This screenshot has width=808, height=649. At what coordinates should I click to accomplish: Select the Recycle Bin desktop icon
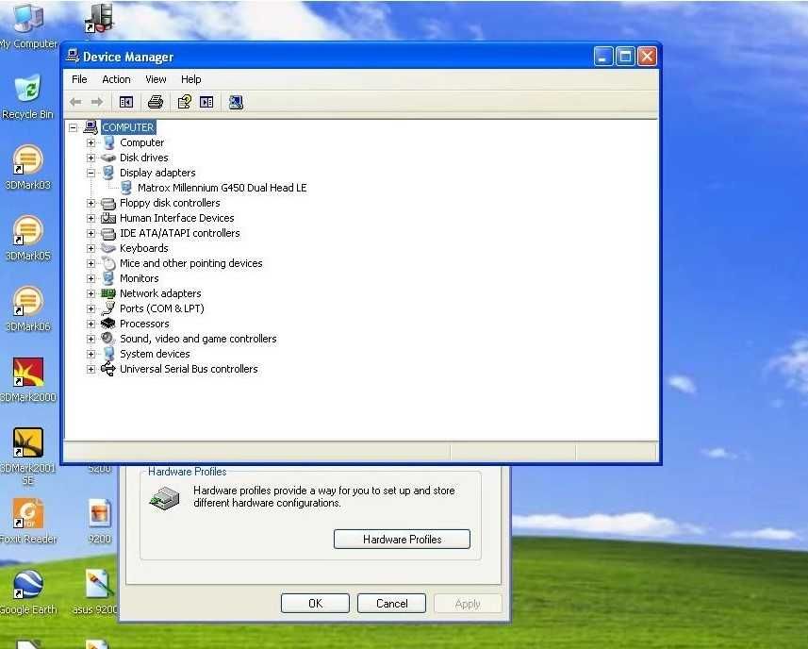point(28,97)
